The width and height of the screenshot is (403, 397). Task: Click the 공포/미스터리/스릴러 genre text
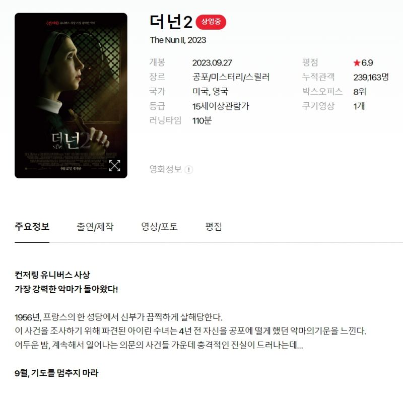pos(231,77)
